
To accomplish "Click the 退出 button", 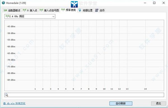I will [x=158, y=104].
